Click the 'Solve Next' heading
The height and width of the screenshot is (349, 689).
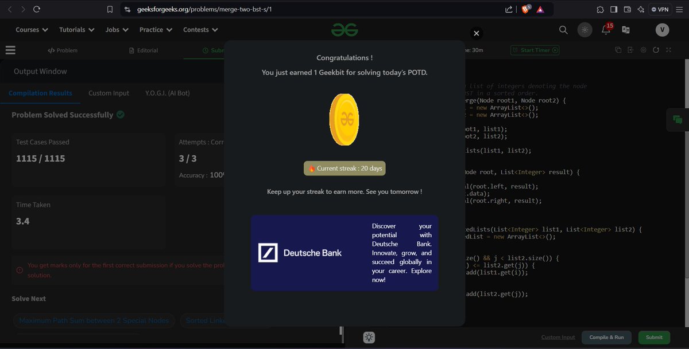coord(29,299)
